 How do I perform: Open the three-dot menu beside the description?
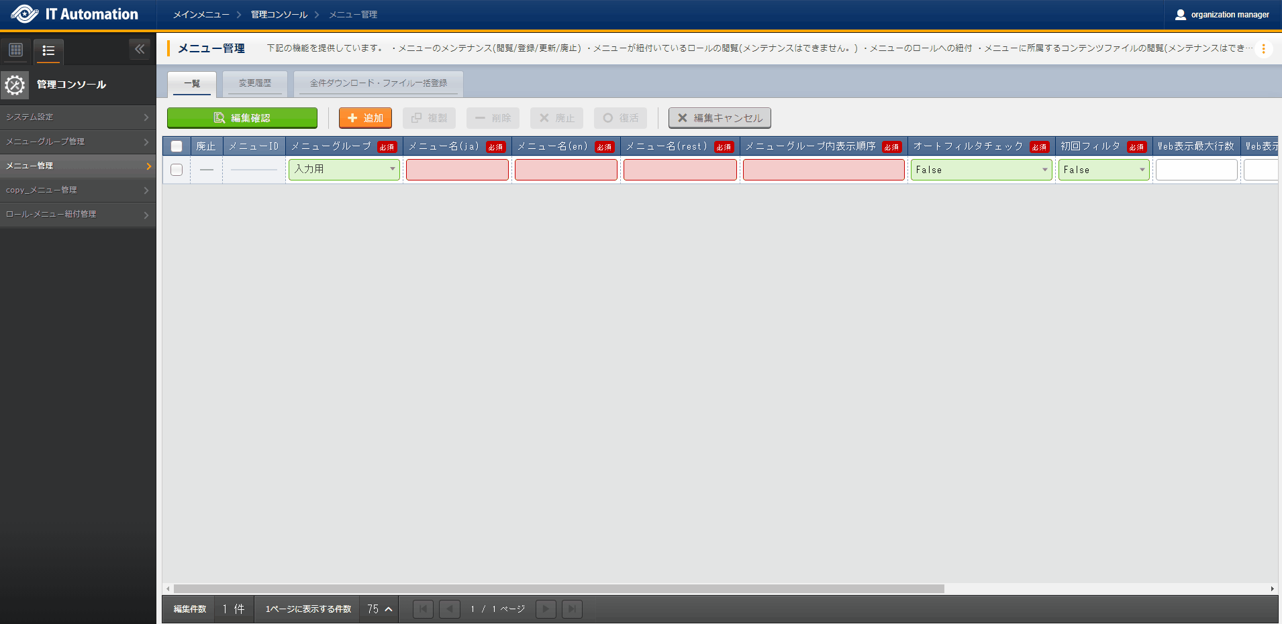(1264, 48)
